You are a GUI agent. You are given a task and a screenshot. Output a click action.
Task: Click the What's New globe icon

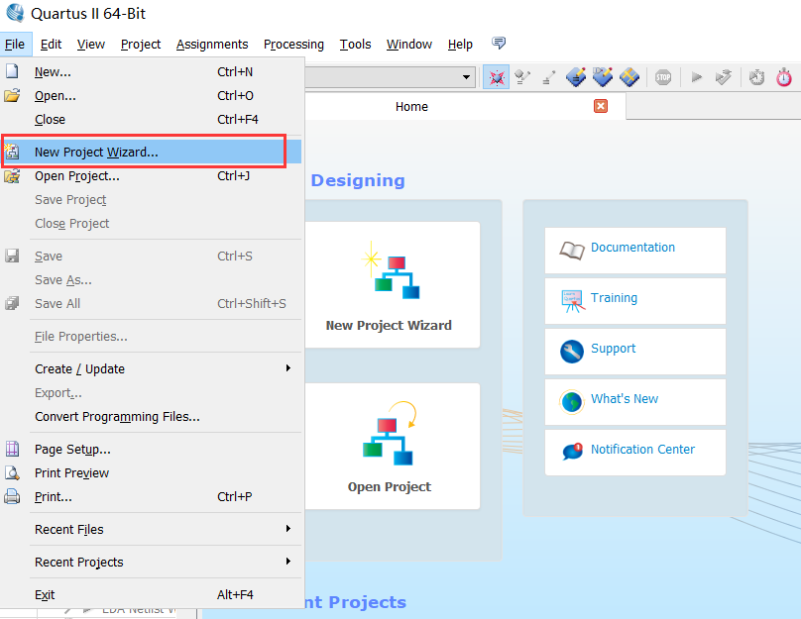pyautogui.click(x=572, y=402)
